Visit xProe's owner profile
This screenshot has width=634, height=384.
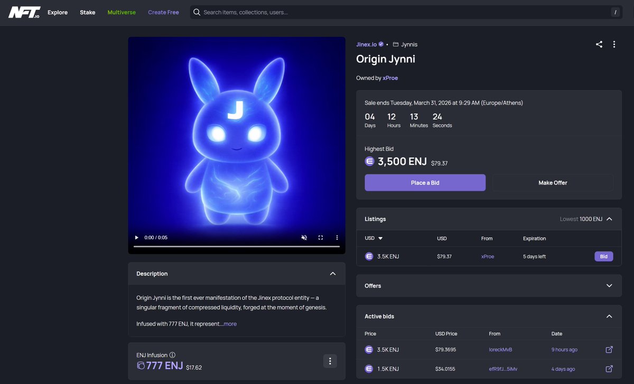pos(390,77)
